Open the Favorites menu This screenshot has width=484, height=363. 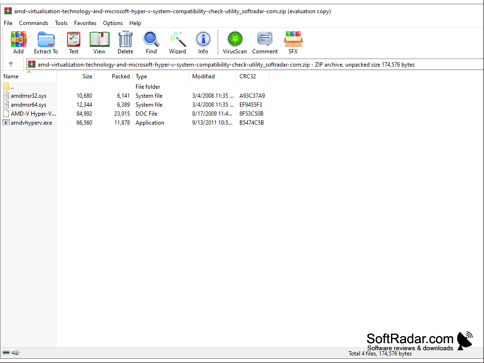[85, 23]
